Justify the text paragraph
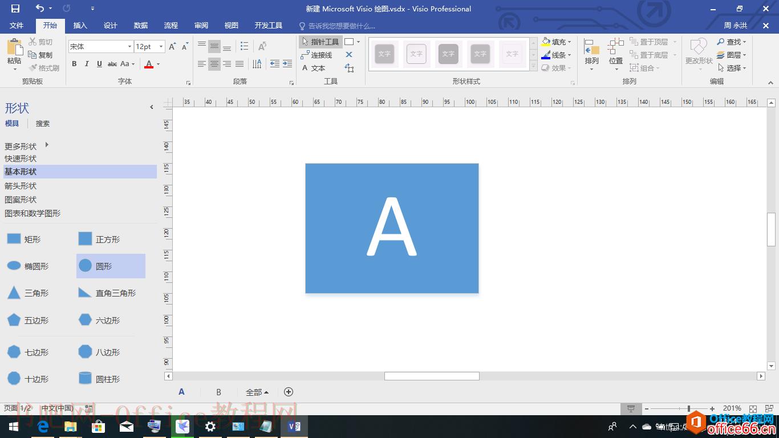The height and width of the screenshot is (438, 779). [240, 64]
